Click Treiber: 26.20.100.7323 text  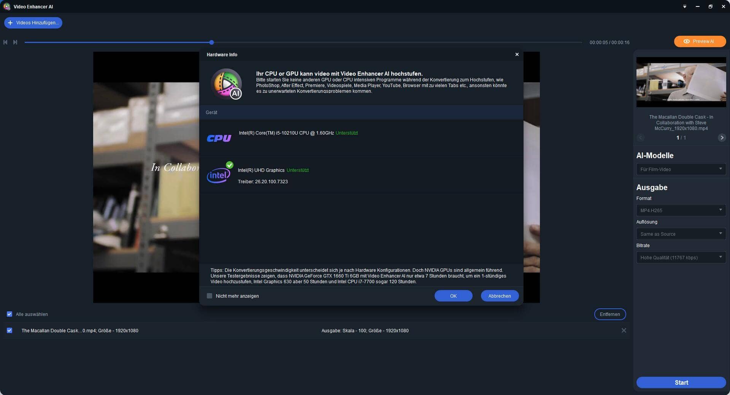pos(263,182)
